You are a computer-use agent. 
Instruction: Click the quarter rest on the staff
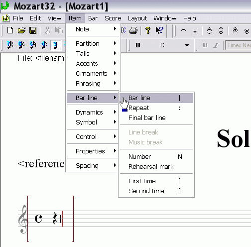[55, 219]
